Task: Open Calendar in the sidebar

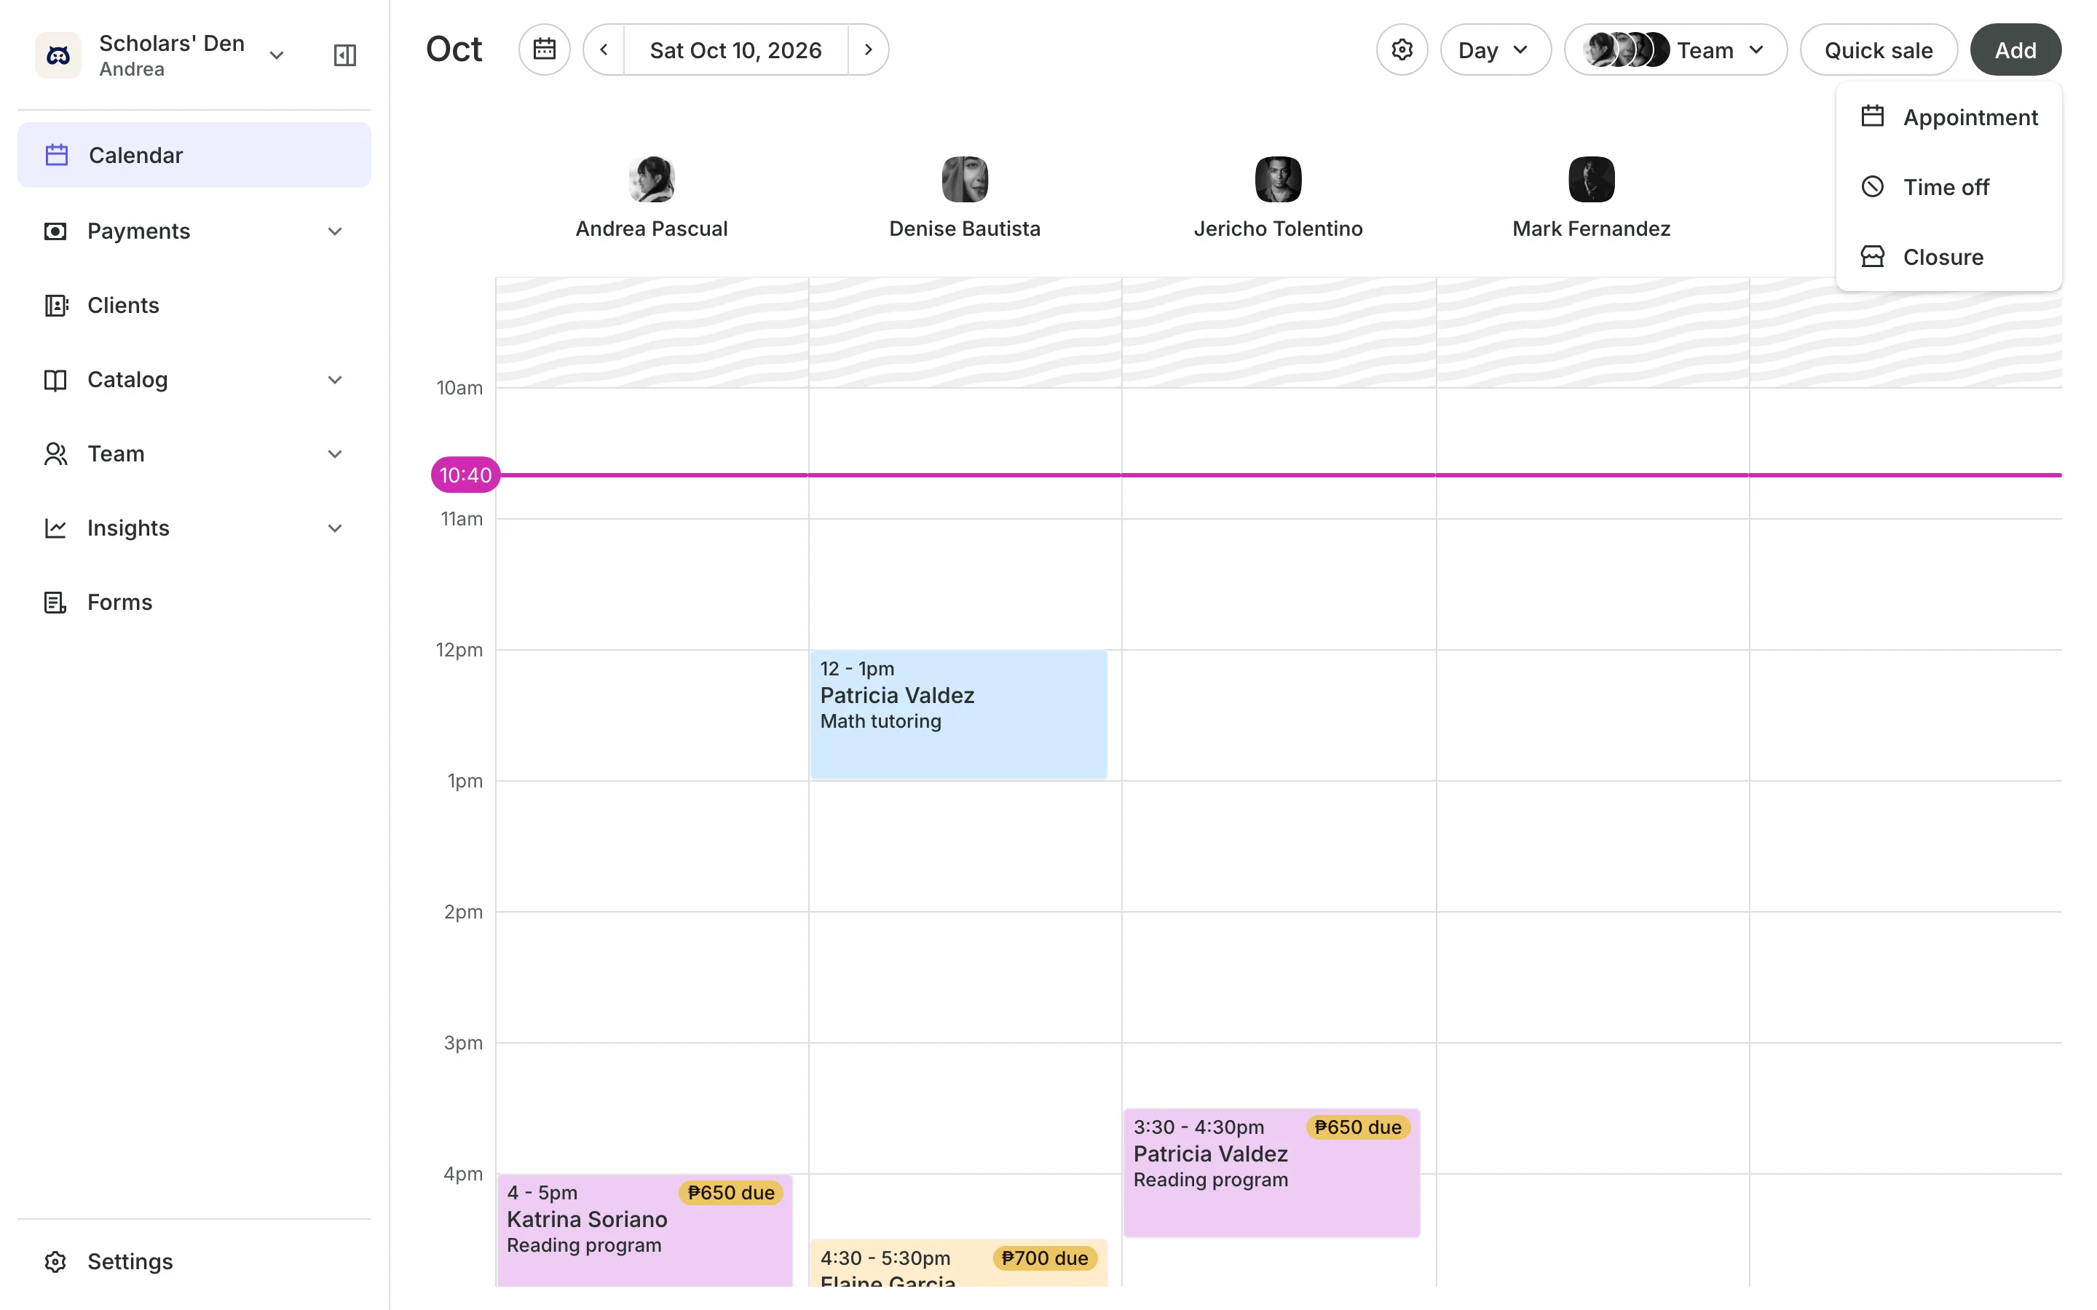Action: [x=194, y=155]
